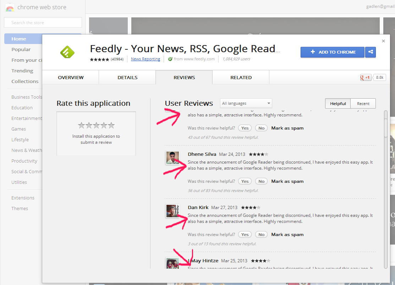
Task: Browse the Productivity category
Action: 24,161
